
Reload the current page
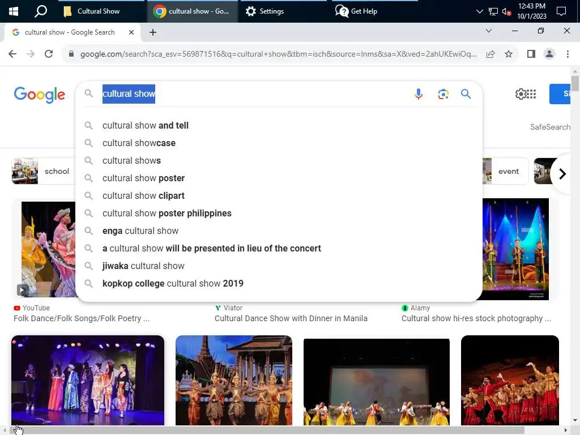click(49, 54)
